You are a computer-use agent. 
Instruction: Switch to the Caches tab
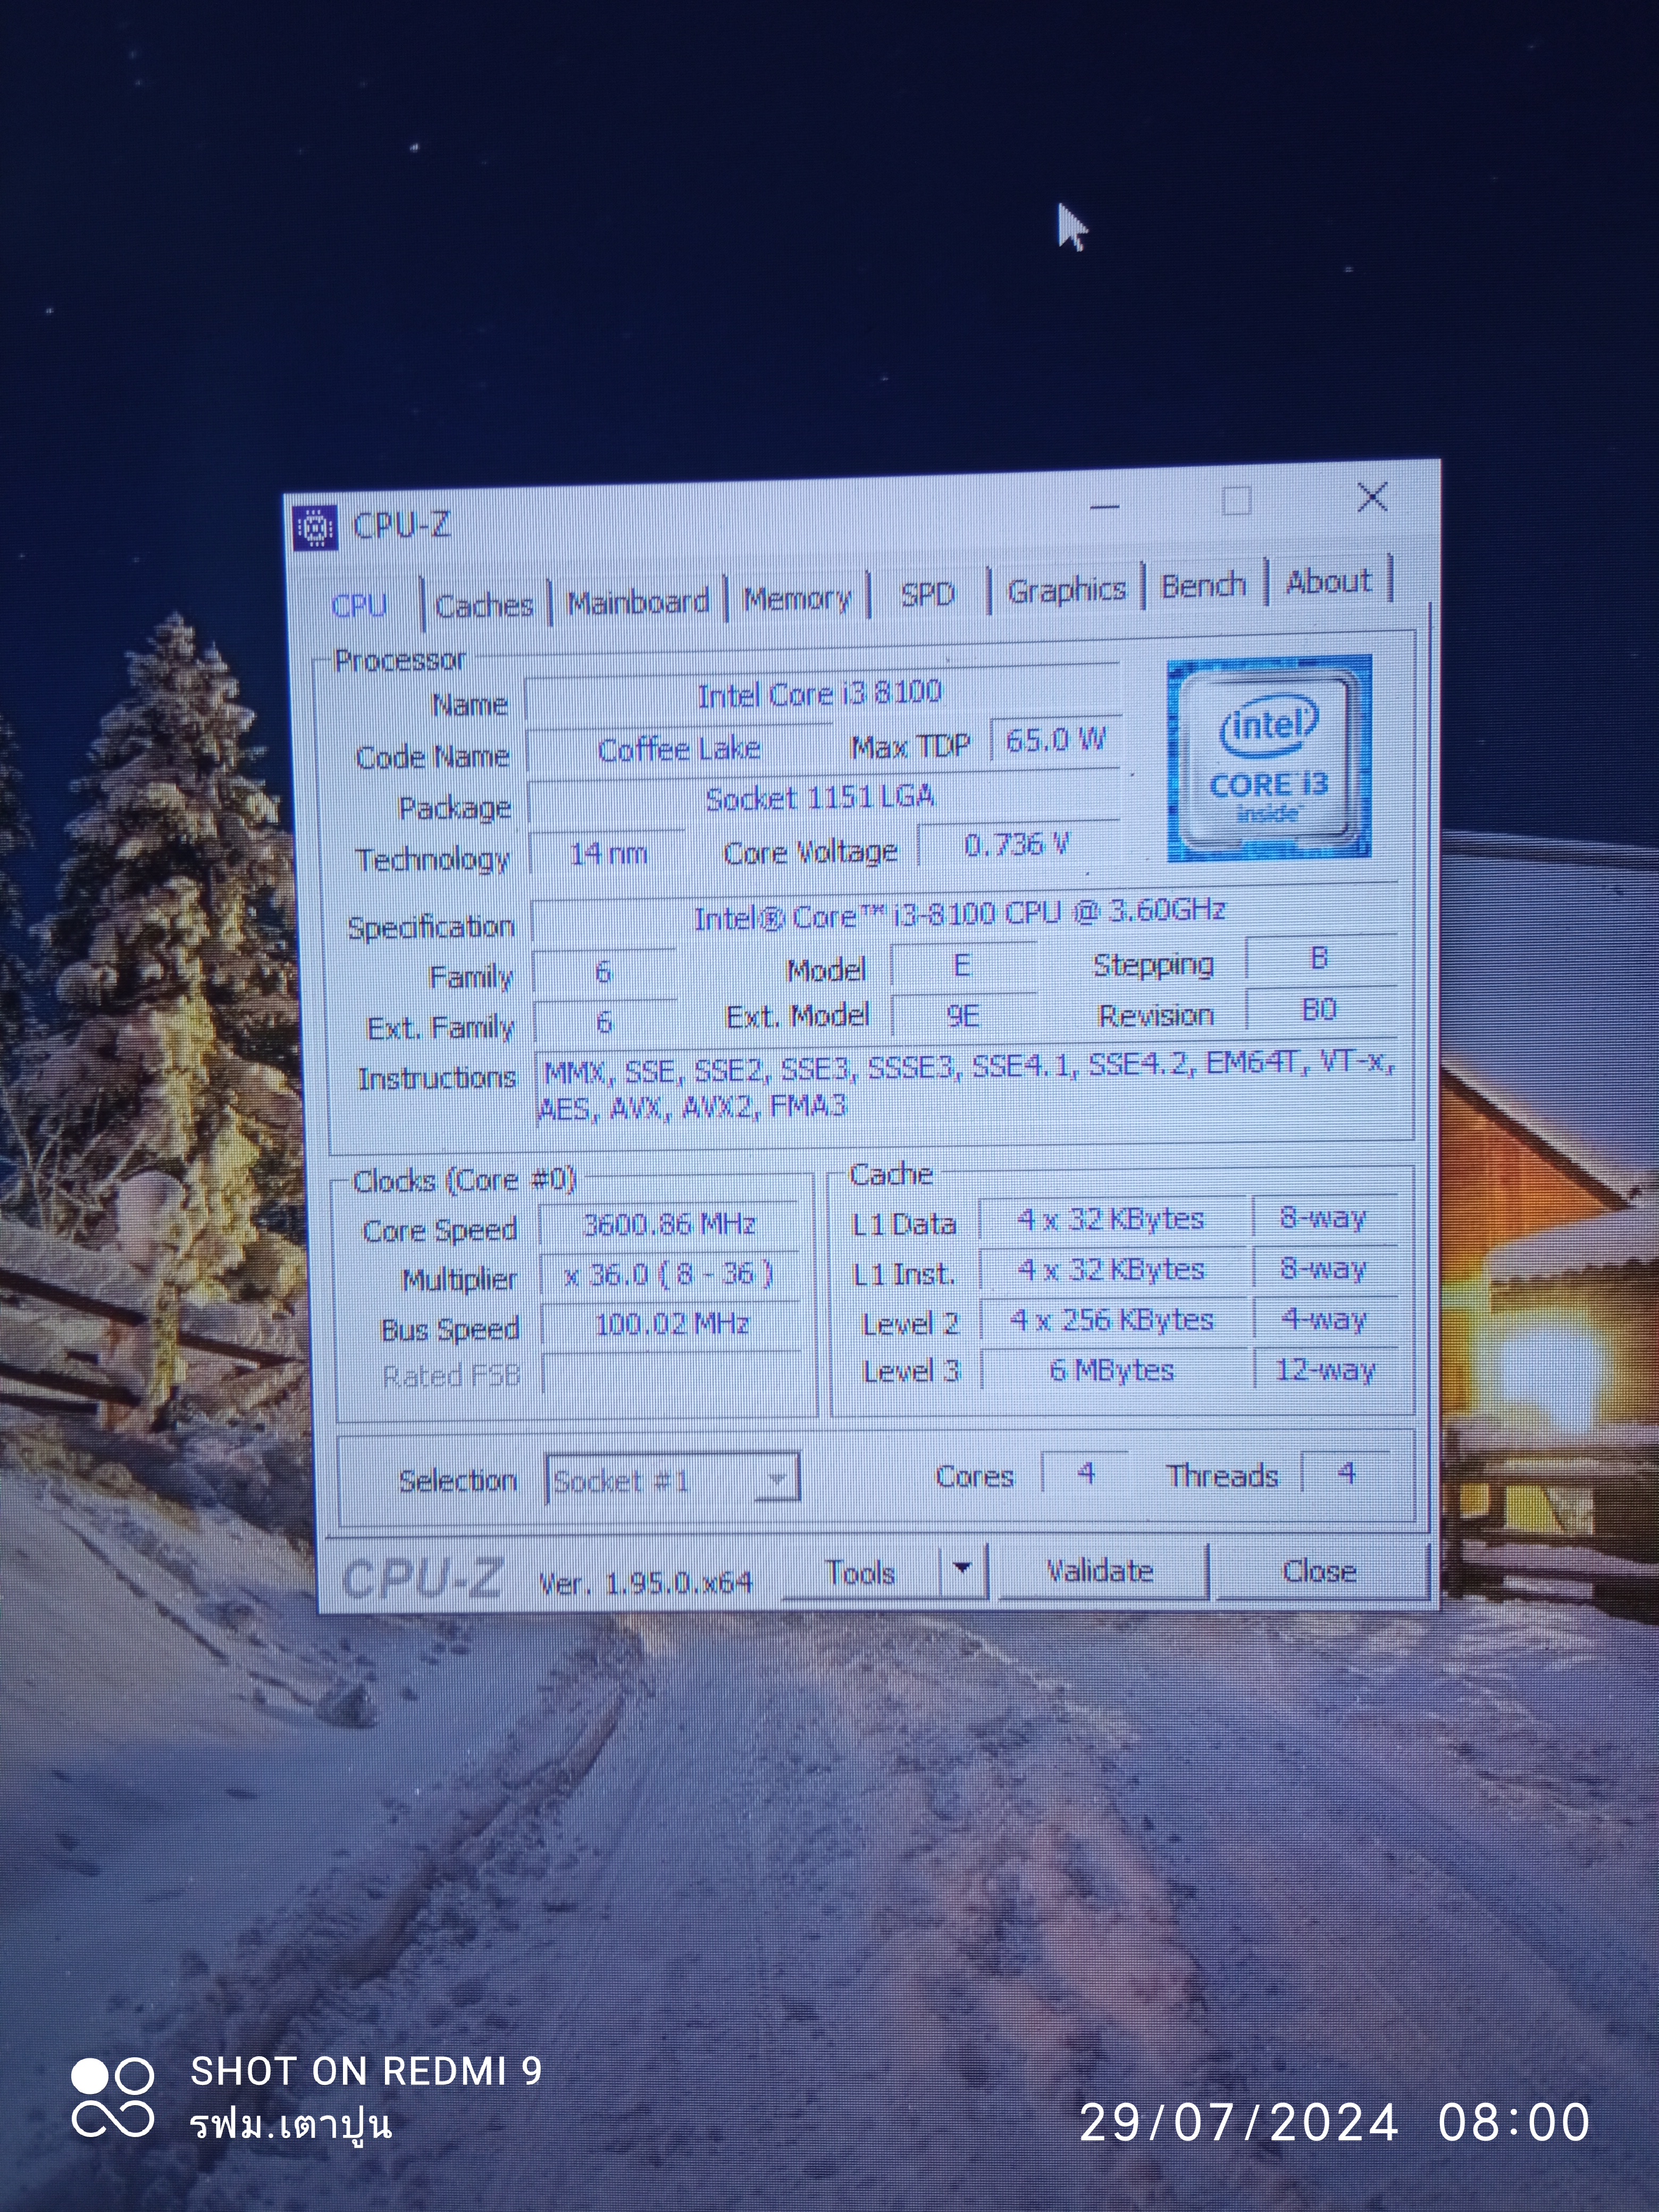point(485,605)
